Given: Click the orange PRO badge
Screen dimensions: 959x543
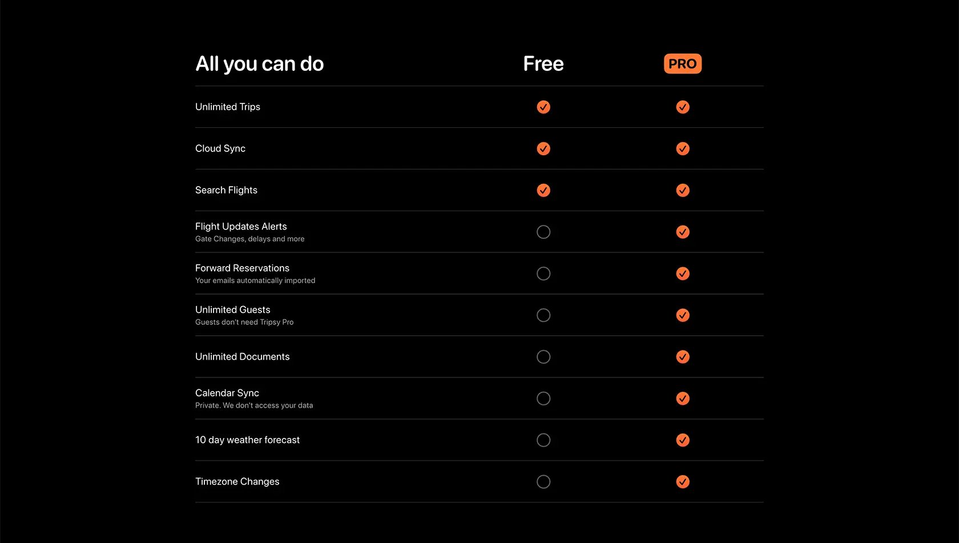Looking at the screenshot, I should point(683,63).
